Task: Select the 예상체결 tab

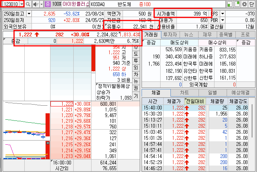Action: (x=241, y=93)
